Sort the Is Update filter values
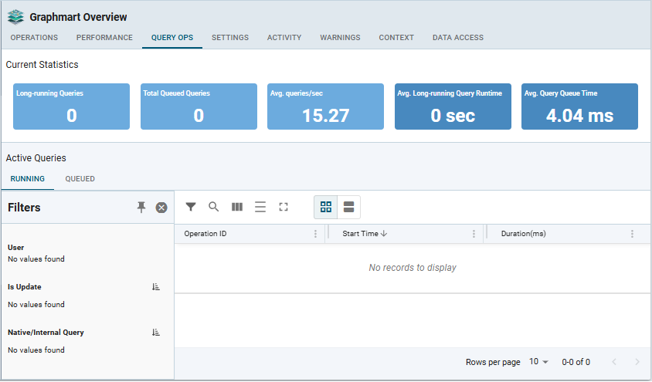 156,287
